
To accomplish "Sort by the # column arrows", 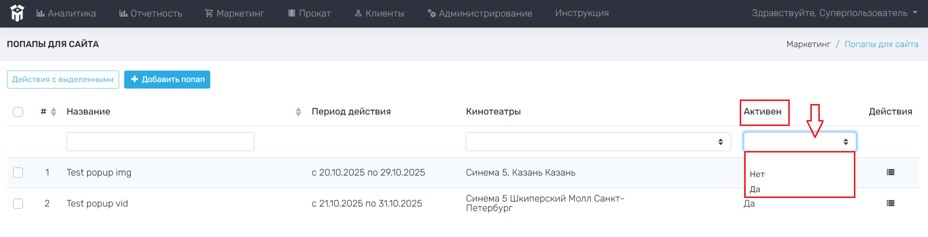I will (54, 111).
